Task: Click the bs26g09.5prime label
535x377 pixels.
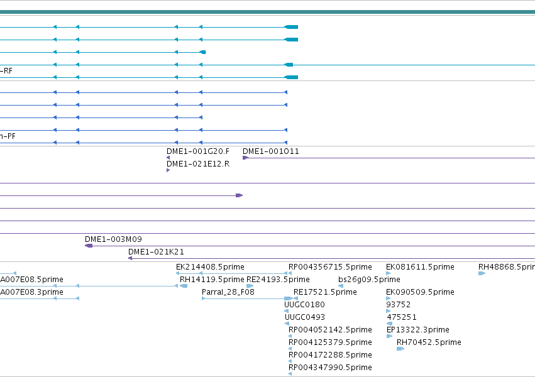Action: pyautogui.click(x=369, y=280)
